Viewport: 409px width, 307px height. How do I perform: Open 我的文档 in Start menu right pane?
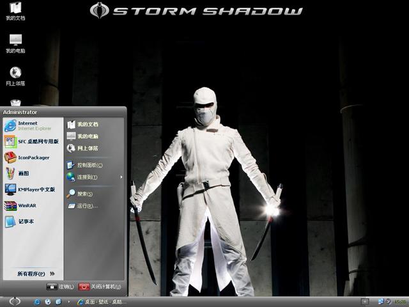click(x=82, y=125)
